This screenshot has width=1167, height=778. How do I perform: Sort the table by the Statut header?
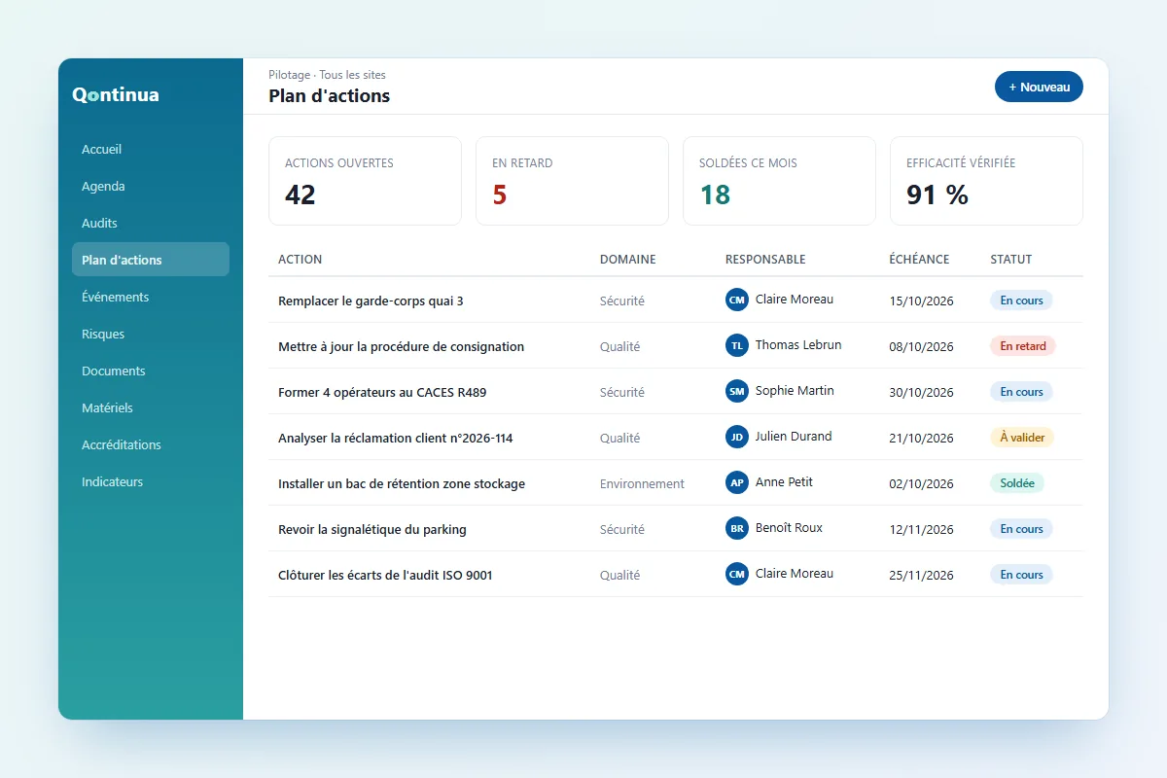pyautogui.click(x=1011, y=260)
